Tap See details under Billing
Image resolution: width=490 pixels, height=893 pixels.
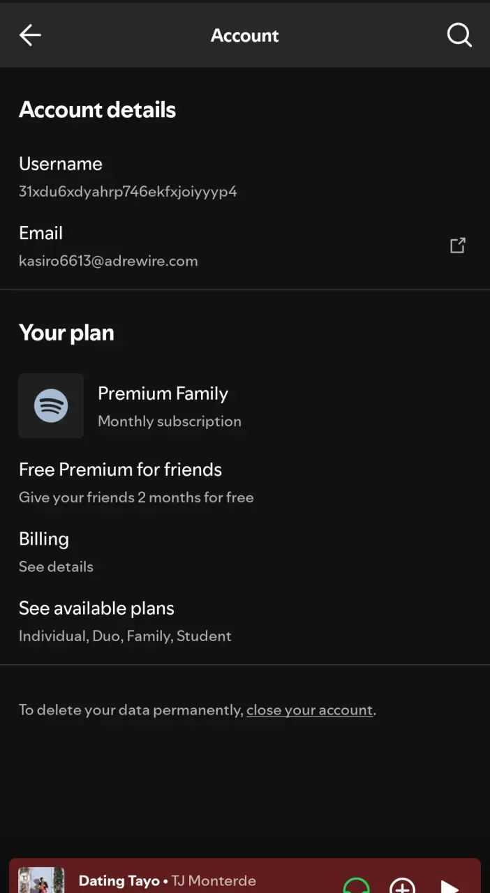click(56, 566)
